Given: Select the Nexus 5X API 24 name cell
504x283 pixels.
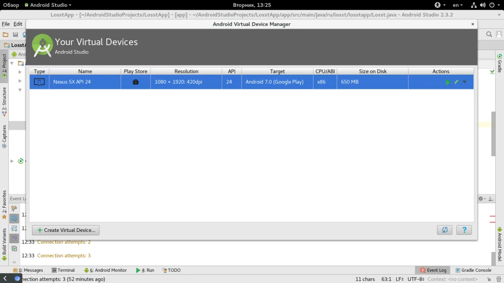Looking at the screenshot, I should [85, 82].
